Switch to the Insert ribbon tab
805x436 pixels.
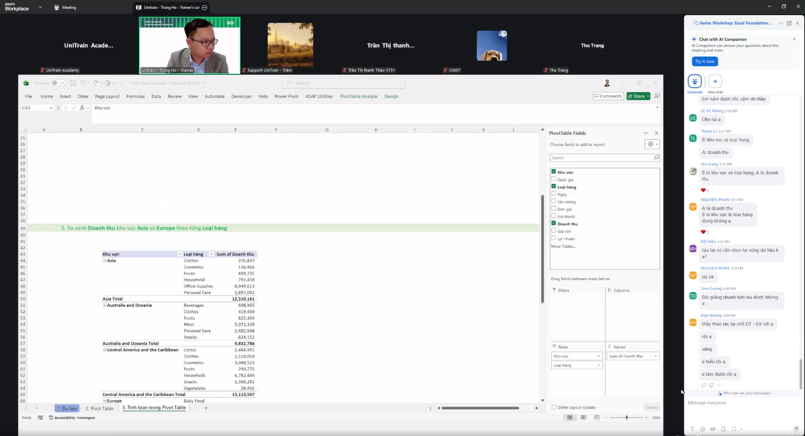[65, 96]
